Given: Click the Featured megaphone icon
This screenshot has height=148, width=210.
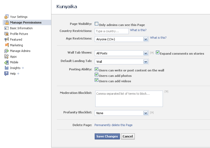Looking at the screenshot, I should (x=6, y=40).
